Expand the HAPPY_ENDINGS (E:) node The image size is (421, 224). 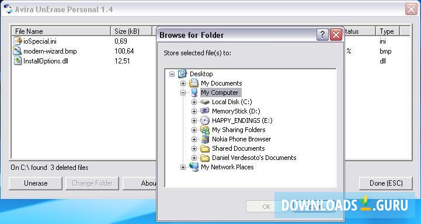pos(194,120)
